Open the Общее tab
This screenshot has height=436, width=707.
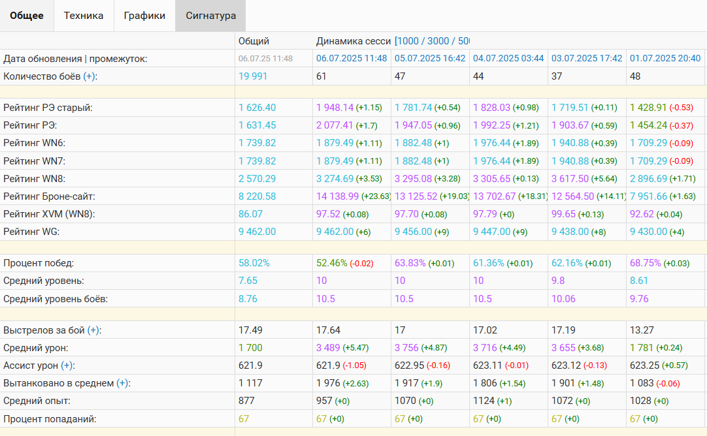27,16
